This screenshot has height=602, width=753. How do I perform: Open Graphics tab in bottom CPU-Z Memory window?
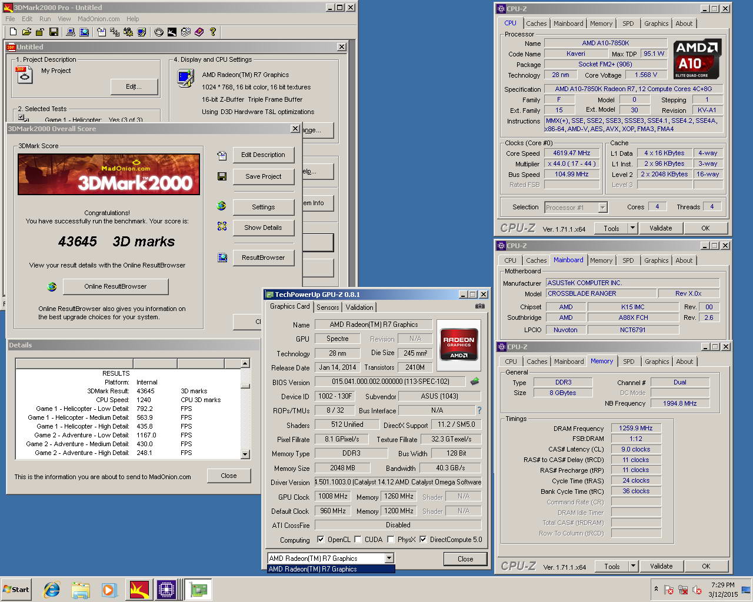(x=657, y=362)
